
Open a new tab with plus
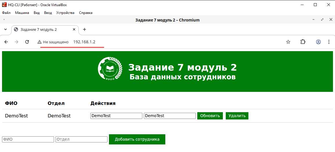pyautogui.click(x=84, y=29)
